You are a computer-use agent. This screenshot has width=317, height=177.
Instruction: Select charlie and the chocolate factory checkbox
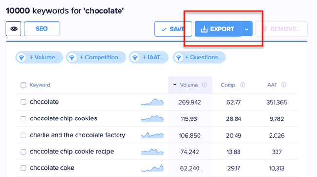(24, 135)
